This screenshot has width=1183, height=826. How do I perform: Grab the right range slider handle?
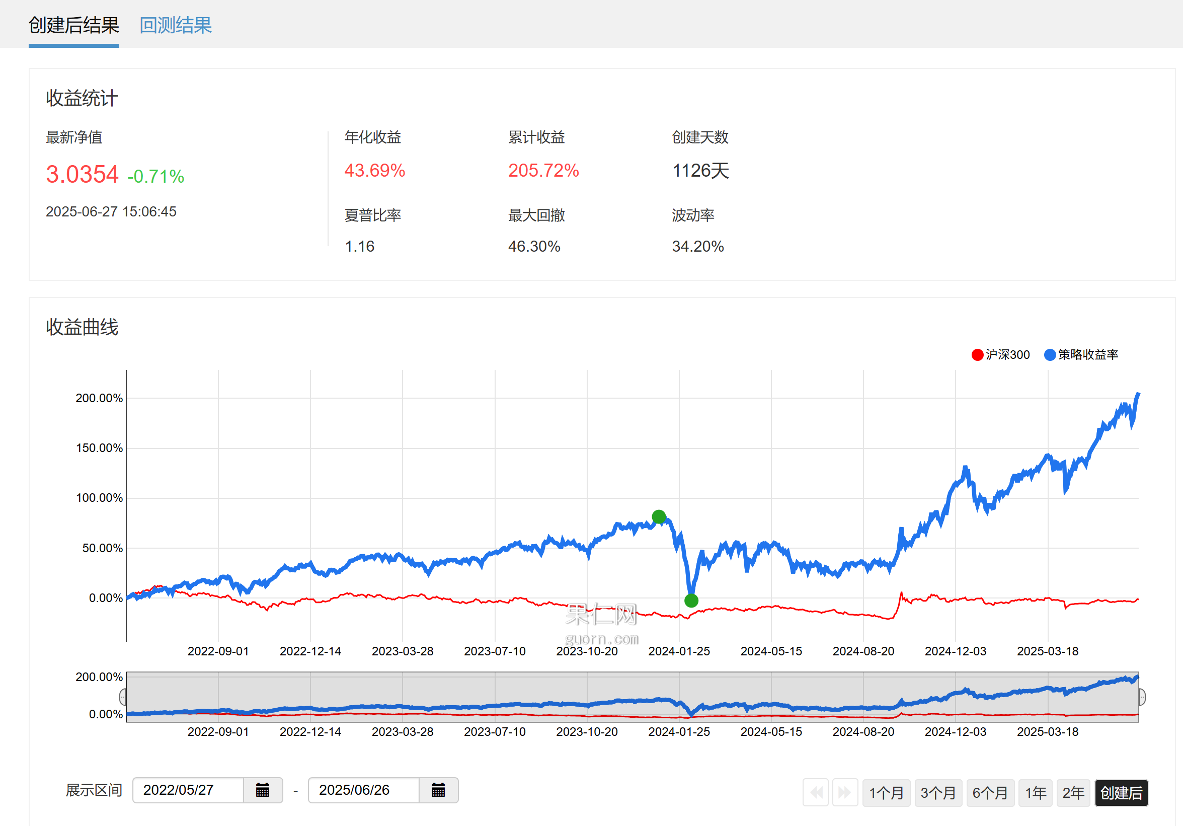[x=1142, y=697]
